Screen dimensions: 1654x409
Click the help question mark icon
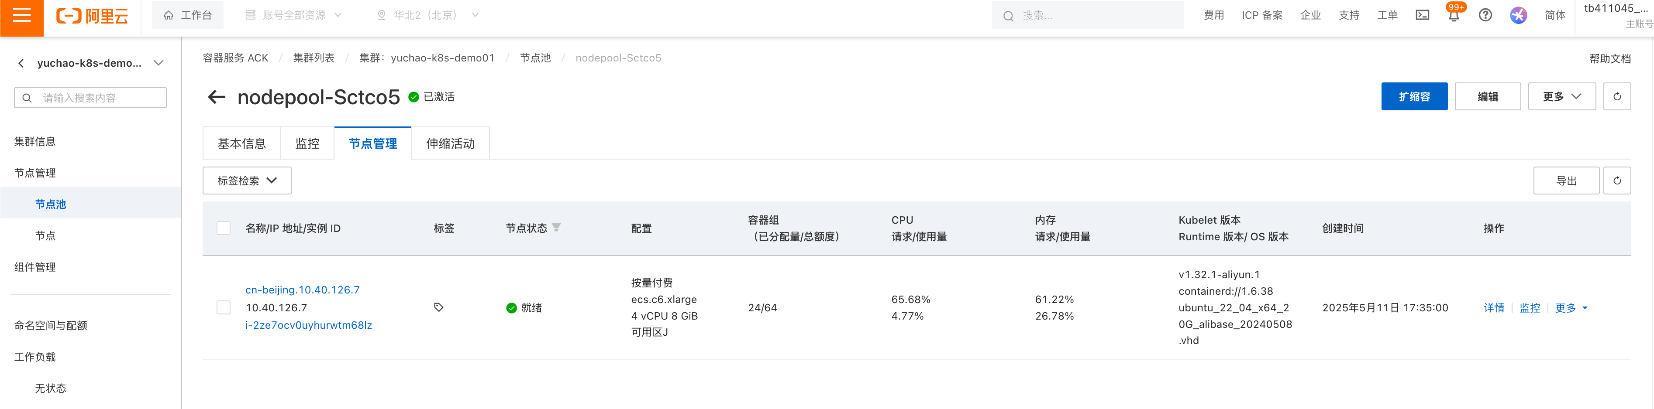[1485, 15]
